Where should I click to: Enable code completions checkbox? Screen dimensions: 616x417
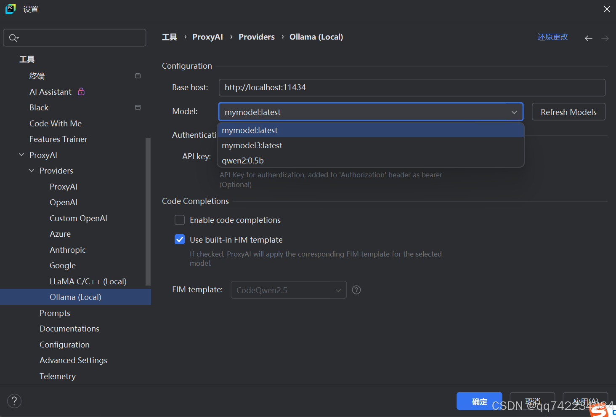point(180,220)
